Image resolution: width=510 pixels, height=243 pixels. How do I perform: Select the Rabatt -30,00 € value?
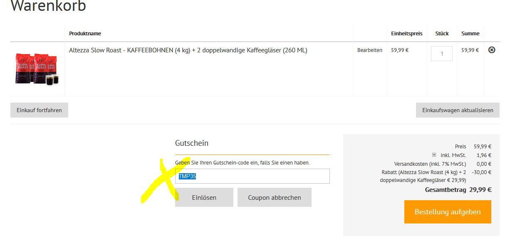pyautogui.click(x=482, y=172)
